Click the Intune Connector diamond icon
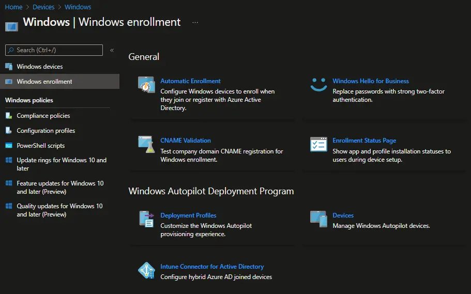 (x=147, y=270)
